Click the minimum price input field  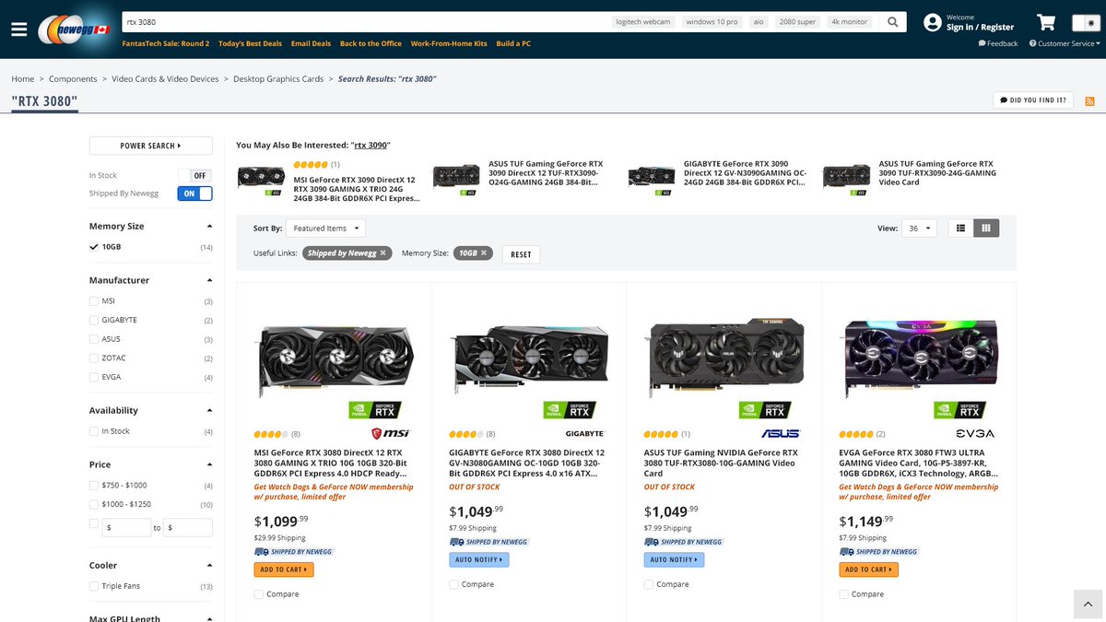coord(127,528)
